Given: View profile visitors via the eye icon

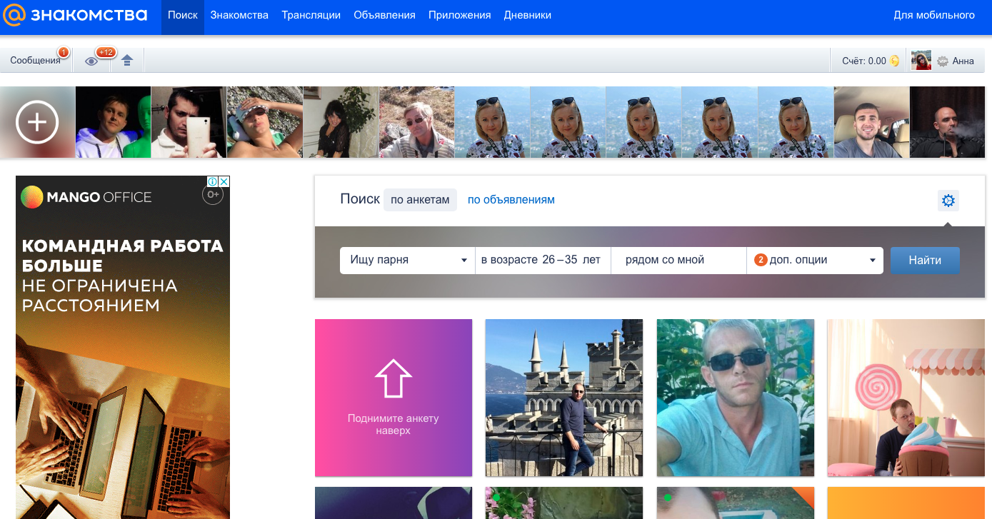Looking at the screenshot, I should 91,61.
